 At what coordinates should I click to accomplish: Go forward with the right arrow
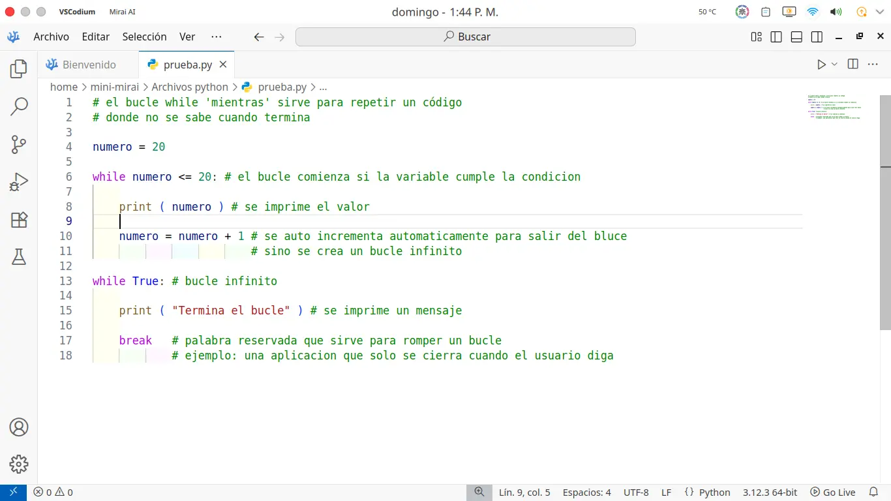280,37
